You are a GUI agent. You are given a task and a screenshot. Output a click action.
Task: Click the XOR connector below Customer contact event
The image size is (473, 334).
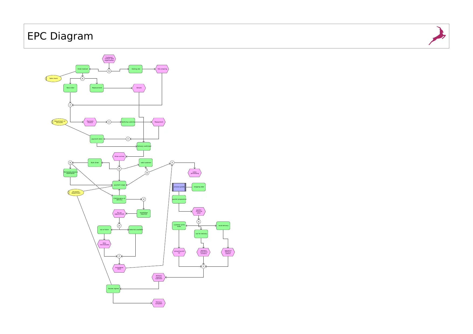click(x=109, y=71)
